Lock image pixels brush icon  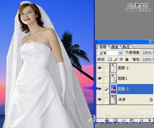click(116, 59)
